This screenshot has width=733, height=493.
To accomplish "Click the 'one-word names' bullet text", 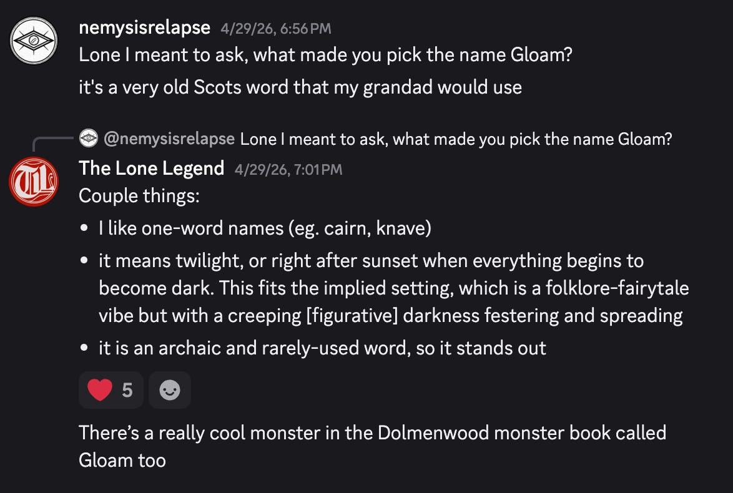I will pos(265,228).
